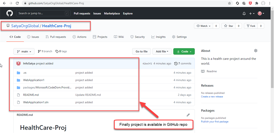Click the padlock icon in address bar
This screenshot has height=133, width=274.
pyautogui.click(x=25, y=3)
